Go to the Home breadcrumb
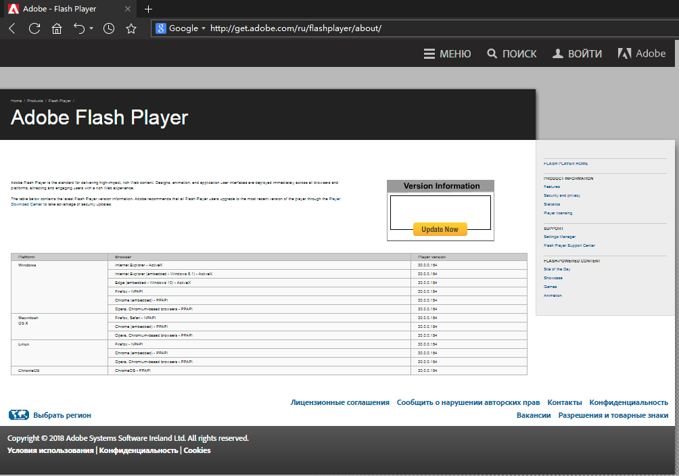Screen dimensions: 679x476 pos(16,101)
